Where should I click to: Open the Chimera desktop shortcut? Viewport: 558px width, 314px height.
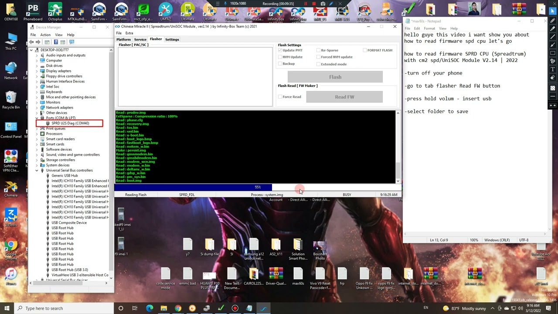click(11, 188)
